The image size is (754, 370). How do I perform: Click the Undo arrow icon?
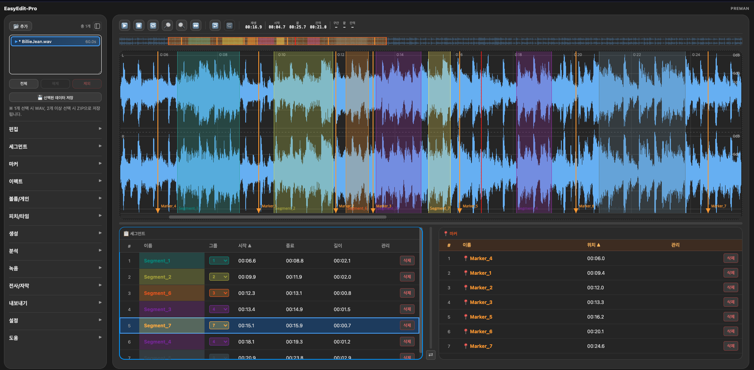[x=215, y=26]
